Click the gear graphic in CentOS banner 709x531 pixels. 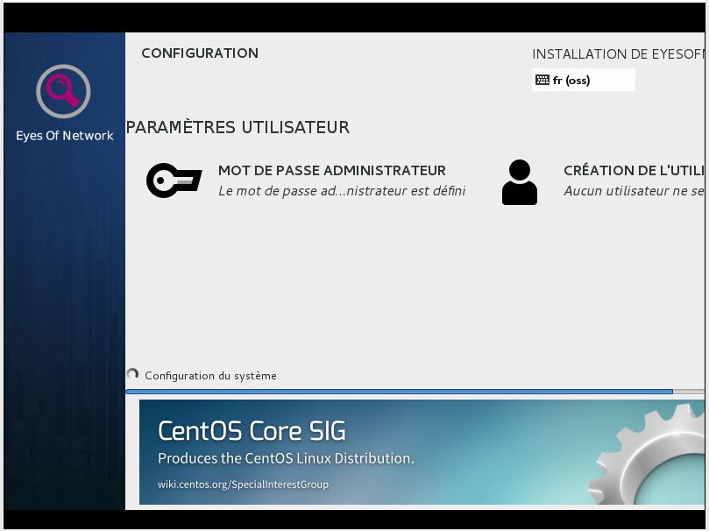[x=647, y=454]
